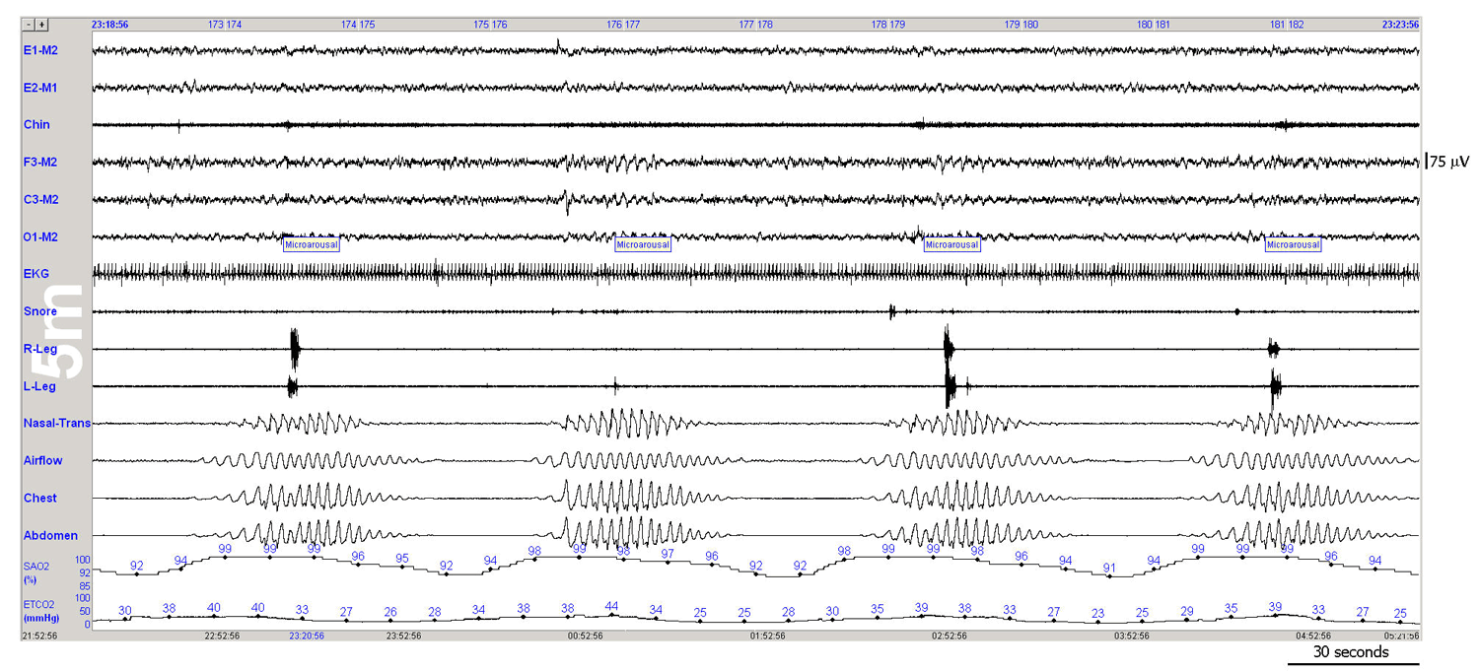
Task: Click the 176 177 epoch boundary marker
Action: pos(622,24)
